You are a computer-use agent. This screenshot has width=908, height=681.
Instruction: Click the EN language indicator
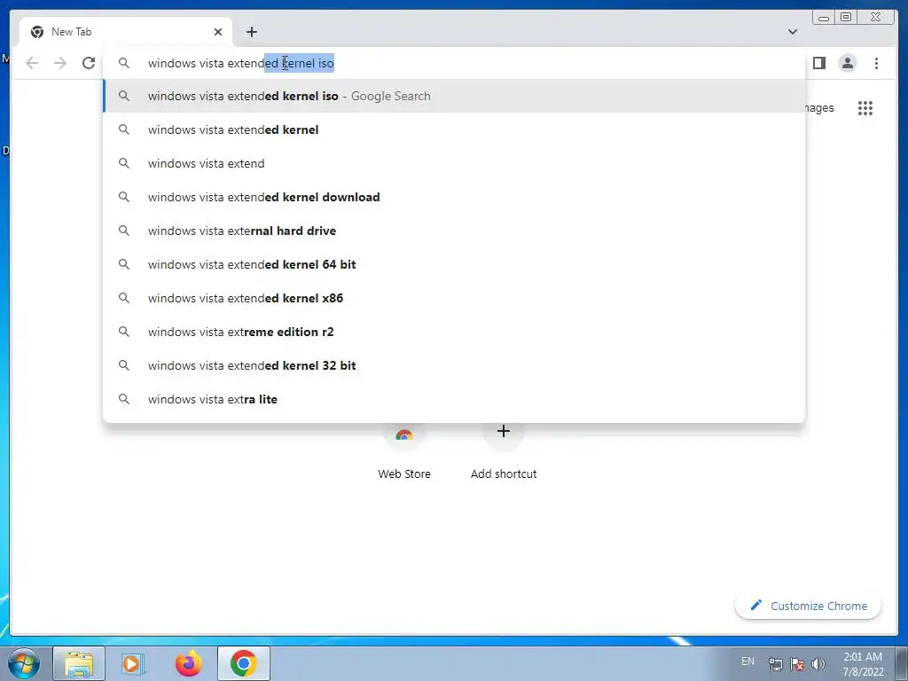coord(748,661)
